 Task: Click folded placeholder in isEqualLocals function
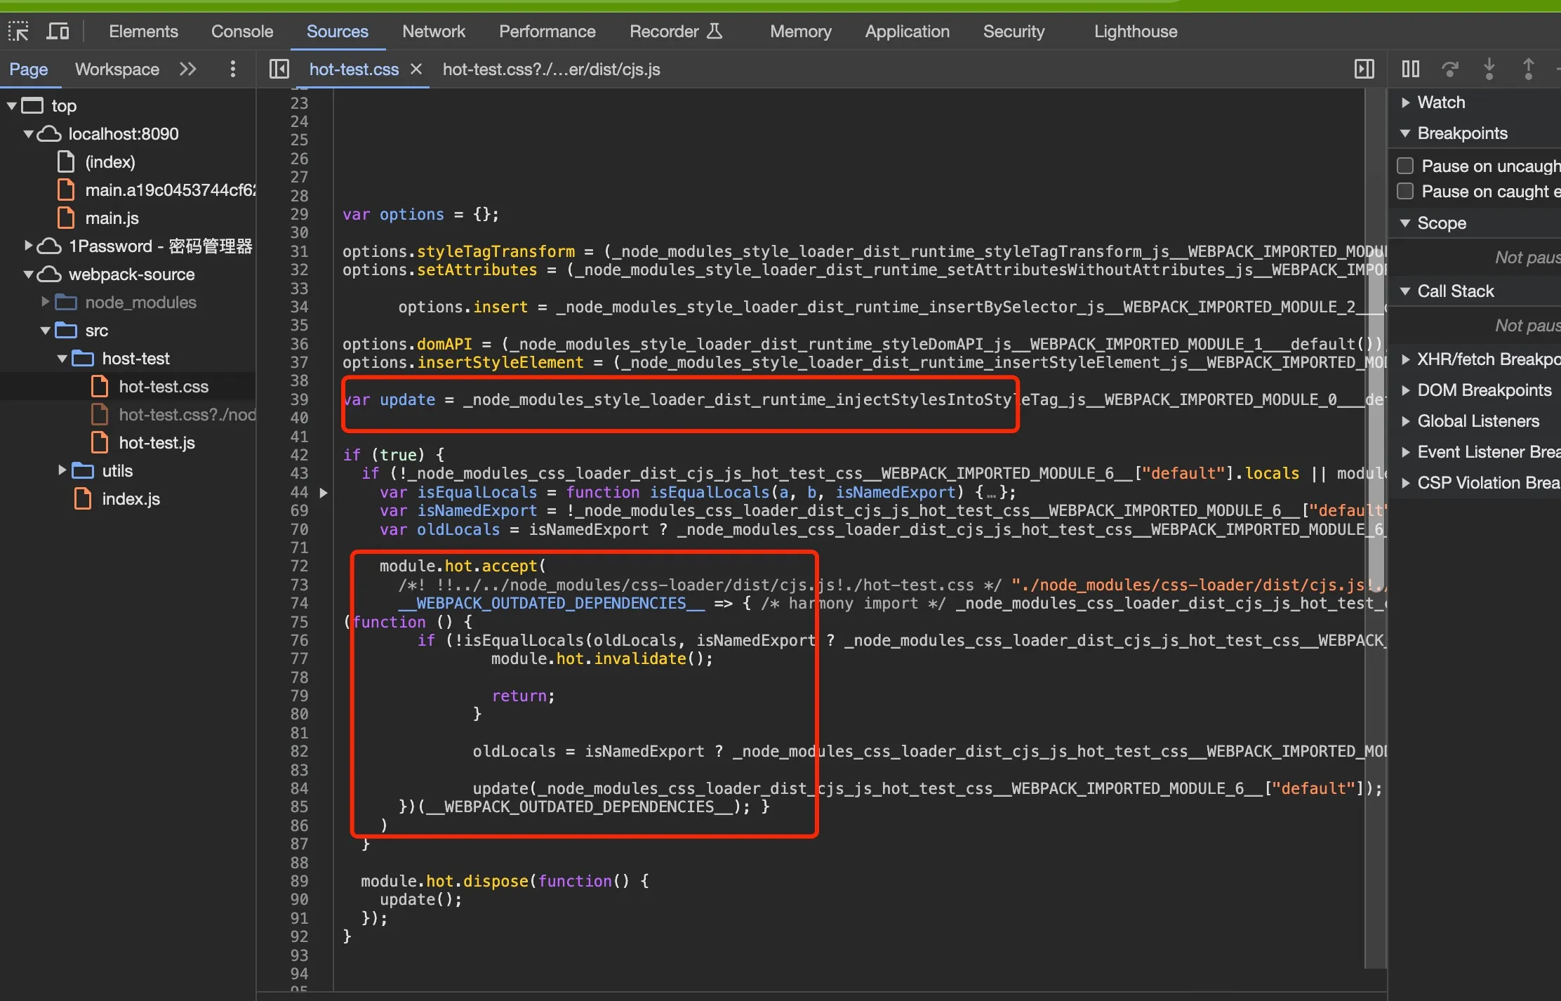pyautogui.click(x=990, y=493)
